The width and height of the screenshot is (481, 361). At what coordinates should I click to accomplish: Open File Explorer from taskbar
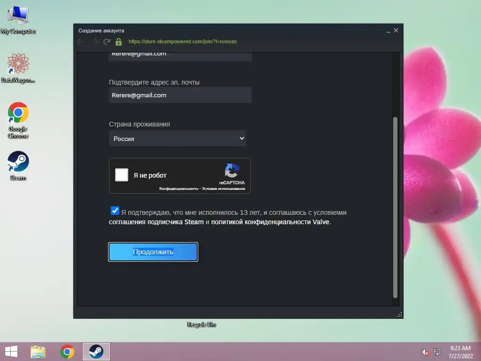(38, 352)
